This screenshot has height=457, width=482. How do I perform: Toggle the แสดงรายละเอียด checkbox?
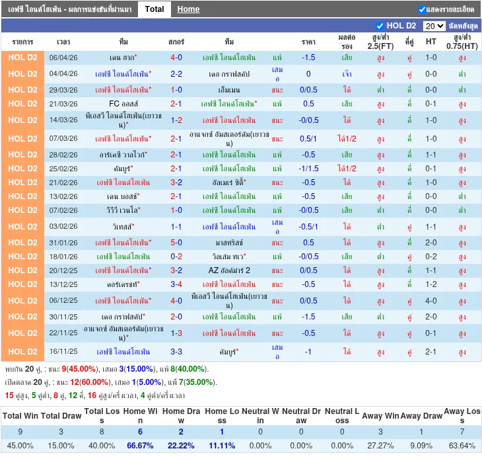(x=423, y=9)
